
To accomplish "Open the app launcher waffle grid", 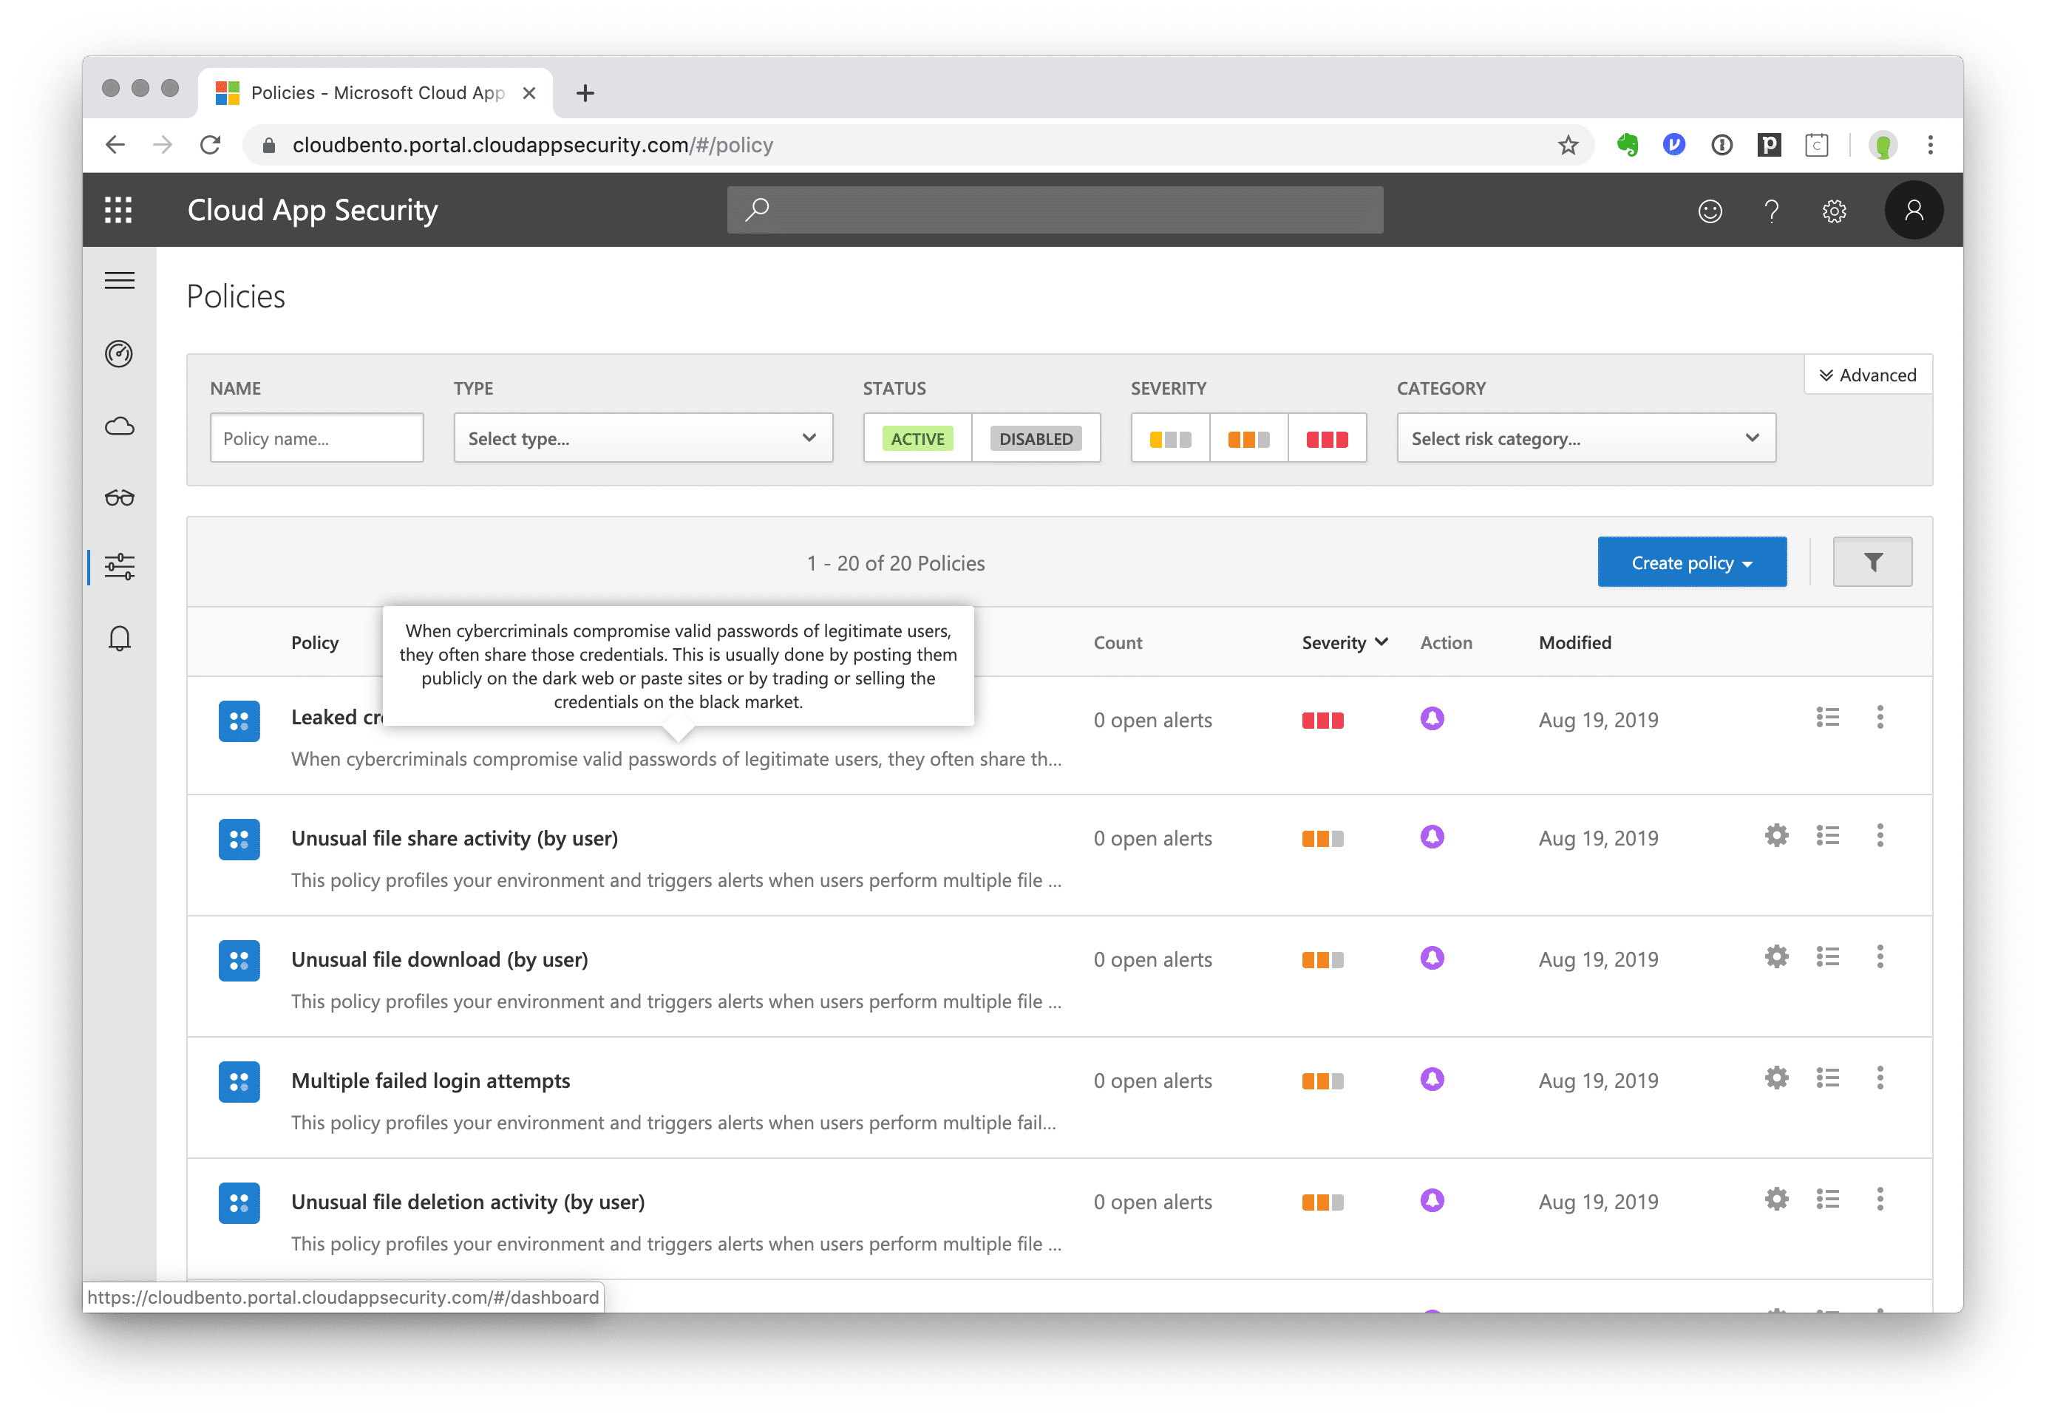I will point(118,211).
